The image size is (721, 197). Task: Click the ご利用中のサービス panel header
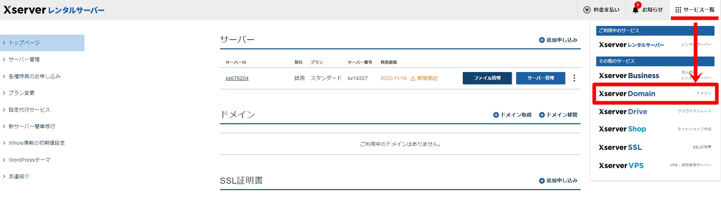coord(655,31)
